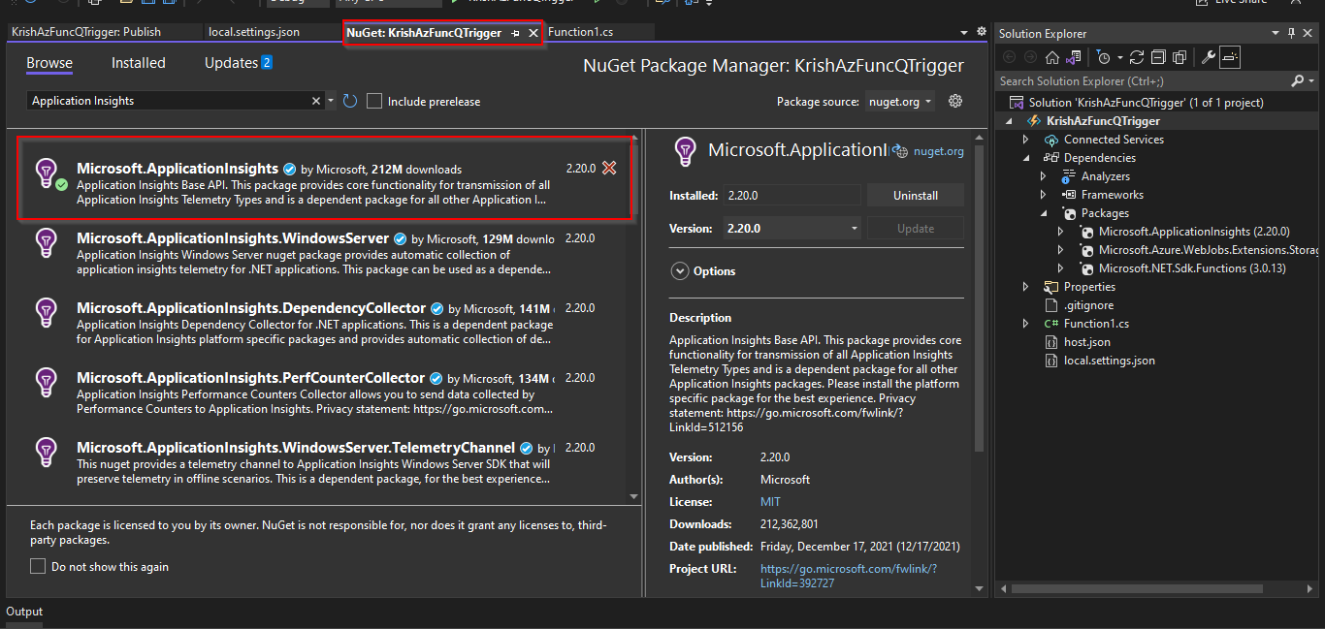Open the Version 2.20.0 dropdown

792,229
